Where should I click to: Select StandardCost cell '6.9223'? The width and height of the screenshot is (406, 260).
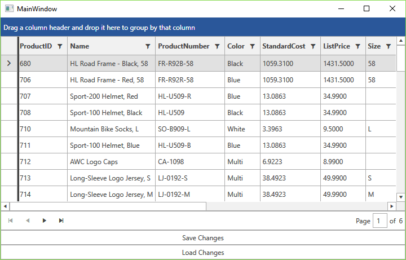click(290, 161)
